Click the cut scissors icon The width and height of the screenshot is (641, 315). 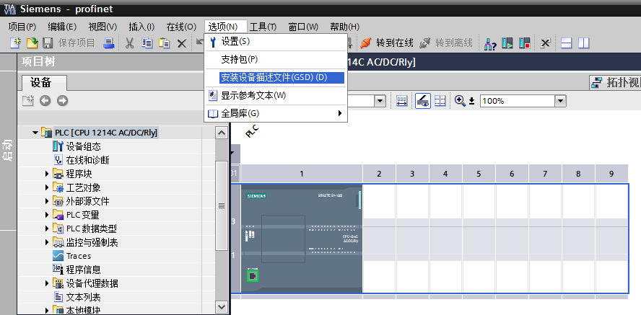pyautogui.click(x=130, y=43)
